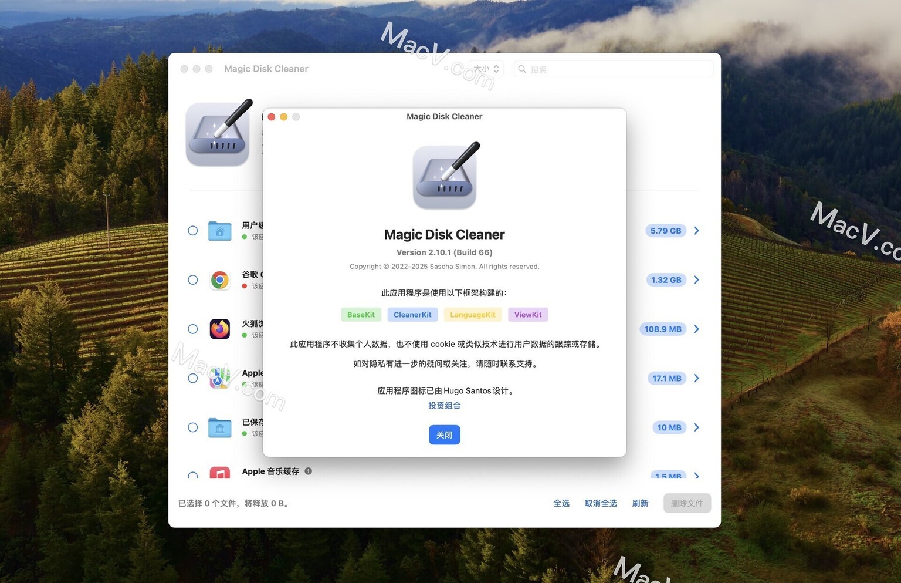This screenshot has width=901, height=583.
Task: Click the 1.32 GB size badge
Action: click(666, 280)
